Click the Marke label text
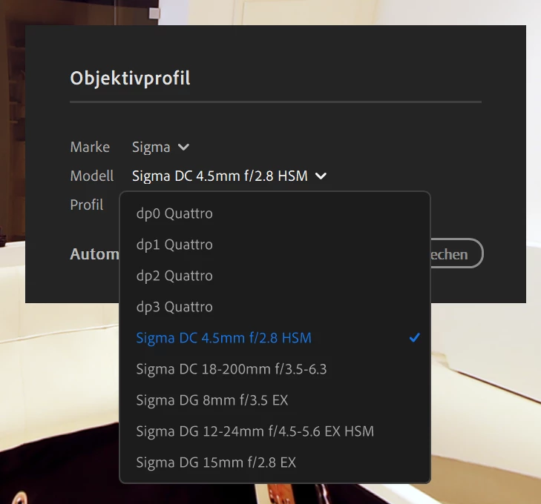This screenshot has height=504, width=541. click(x=90, y=147)
